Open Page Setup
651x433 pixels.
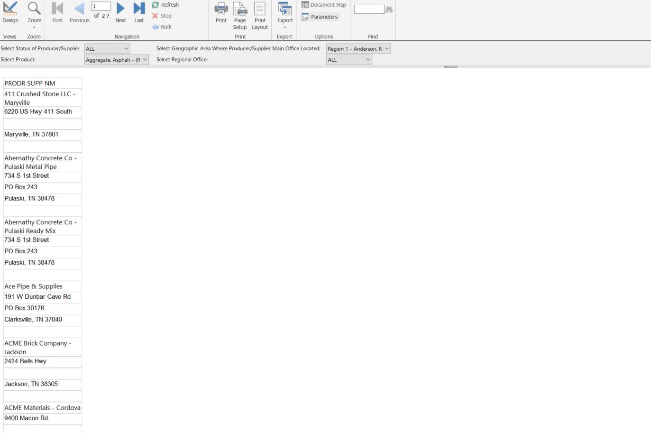pyautogui.click(x=240, y=16)
